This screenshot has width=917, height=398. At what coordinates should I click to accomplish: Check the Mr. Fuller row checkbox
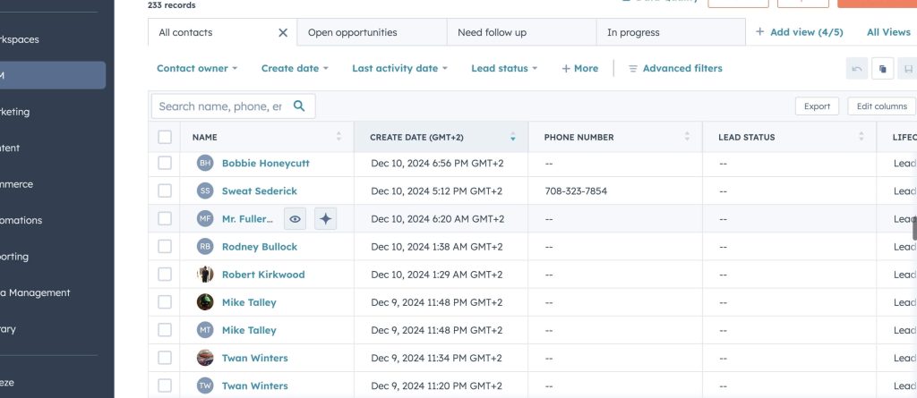point(165,218)
